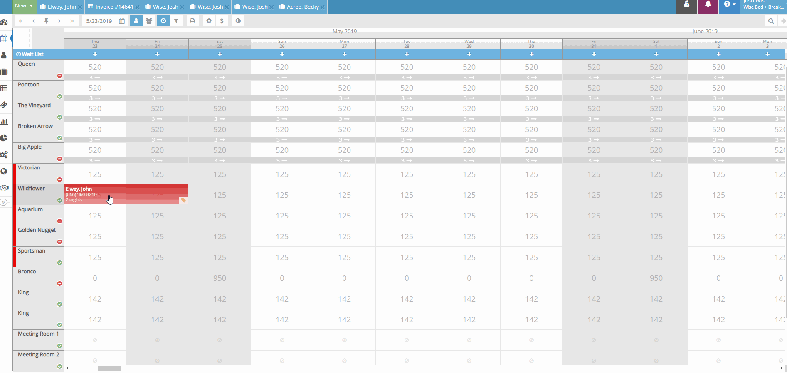787x373 pixels.
Task: Toggle the green status check on Pontoon
Action: (59, 96)
